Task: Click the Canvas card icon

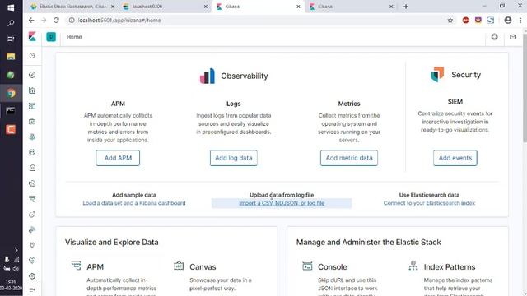Action: pyautogui.click(x=179, y=266)
